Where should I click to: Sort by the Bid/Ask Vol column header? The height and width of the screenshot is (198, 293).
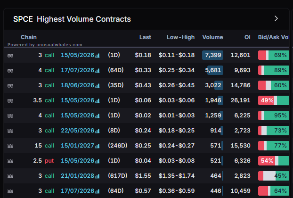point(274,37)
